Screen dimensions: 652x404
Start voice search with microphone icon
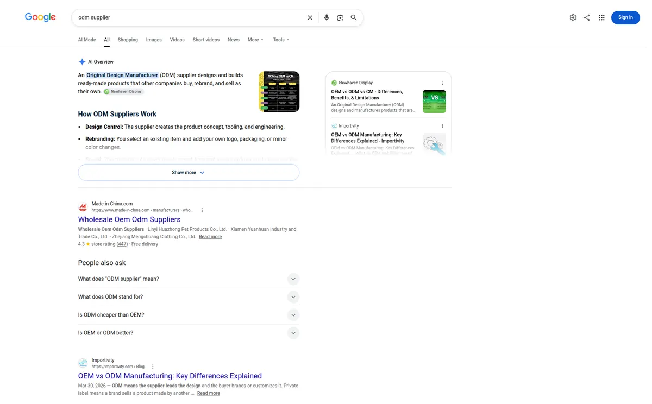[x=327, y=17]
